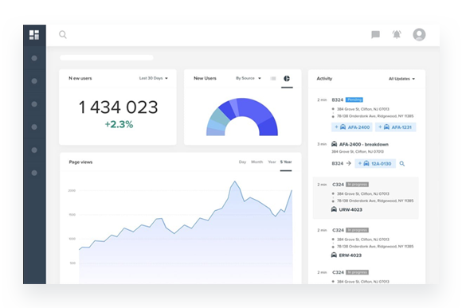Open the user profile avatar
462x308 pixels.
tap(419, 34)
